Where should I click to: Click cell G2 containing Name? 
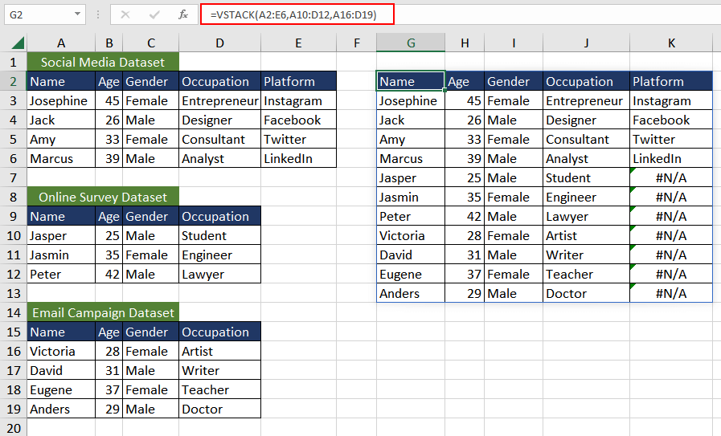pos(410,81)
